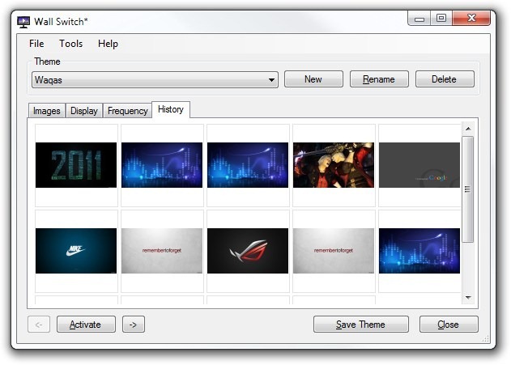Create a New theme
Image resolution: width=511 pixels, height=365 pixels.
pyautogui.click(x=313, y=79)
